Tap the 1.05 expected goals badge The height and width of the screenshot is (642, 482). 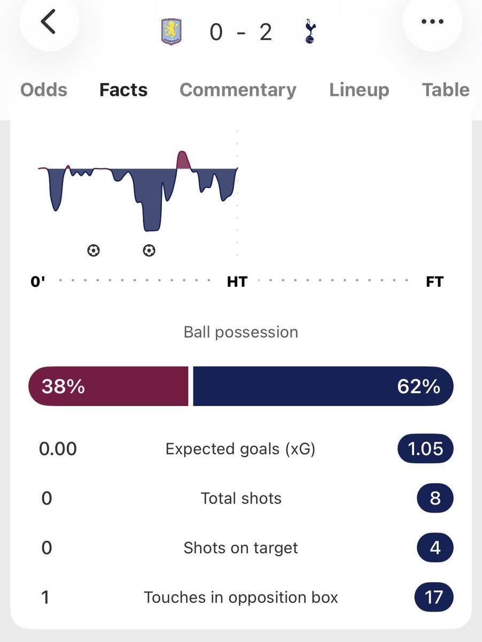425,449
